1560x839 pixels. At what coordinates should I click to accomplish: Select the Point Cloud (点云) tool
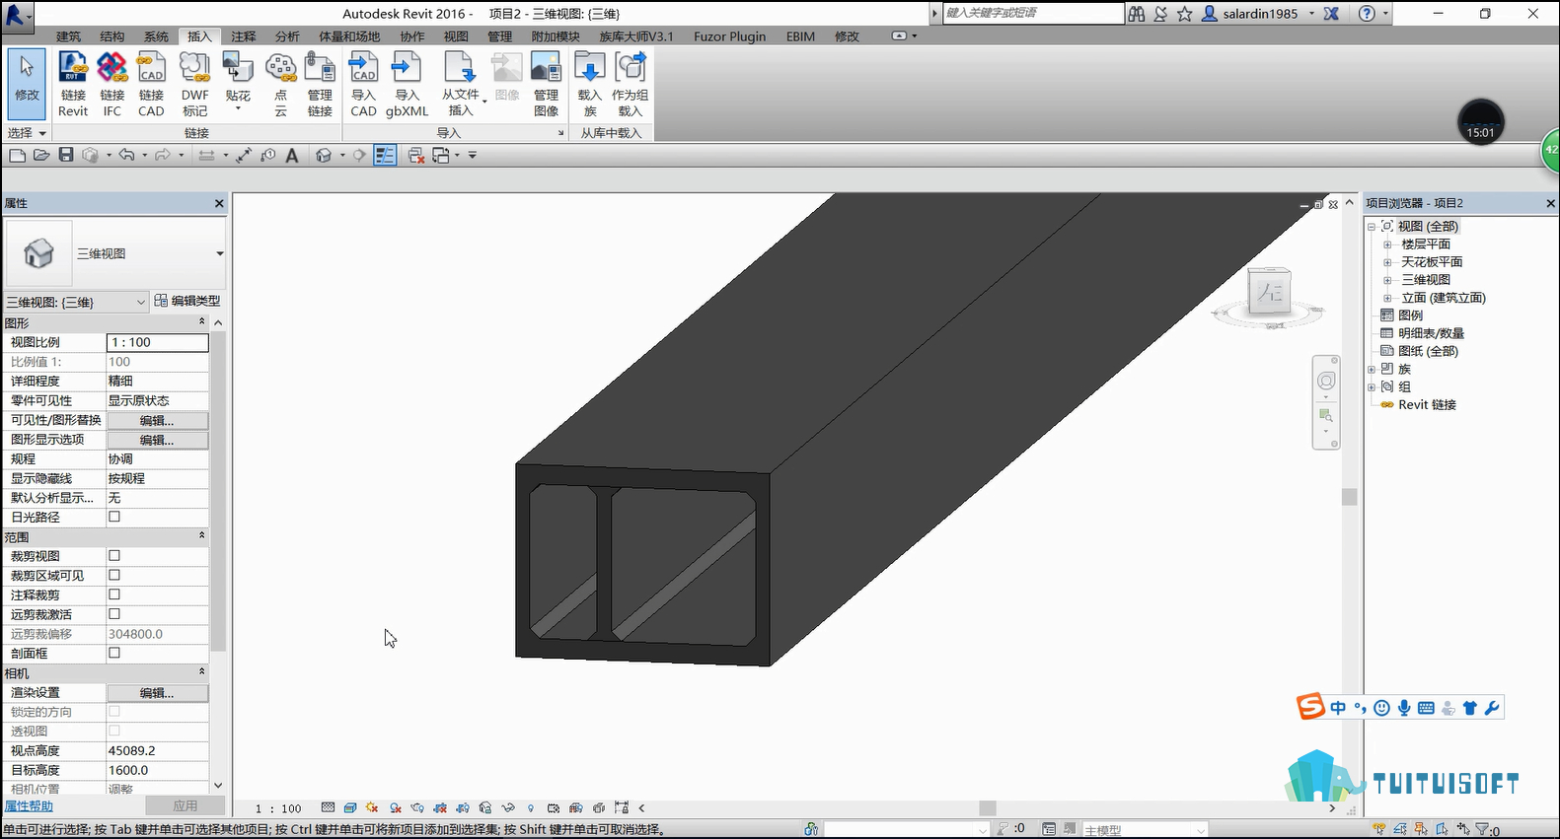tap(281, 85)
